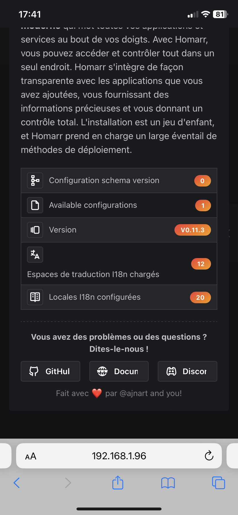Click the document icon beside Available configurations
The height and width of the screenshot is (515, 238).
35,205
